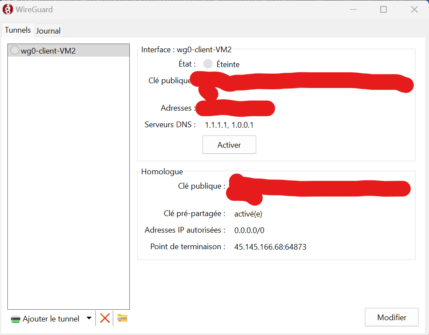Image resolution: width=429 pixels, height=335 pixels.
Task: Click the status circle beside wg0-client-VM2 in list
Action: pos(14,51)
